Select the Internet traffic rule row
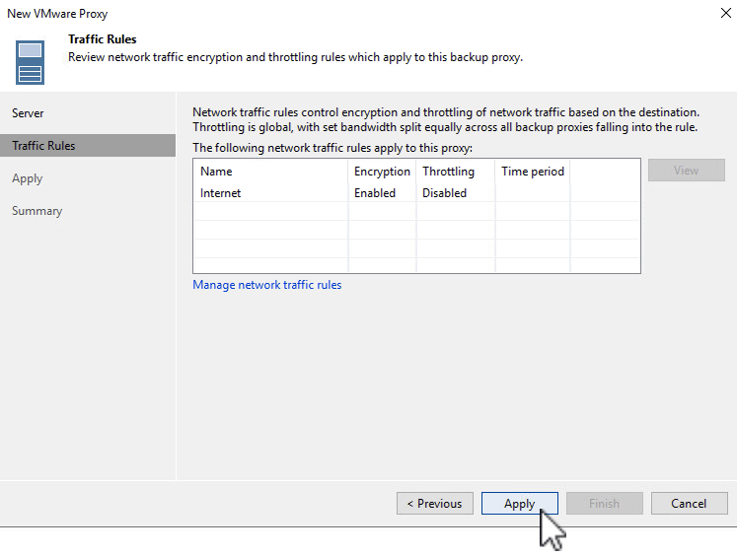The image size is (737, 557). 221,193
